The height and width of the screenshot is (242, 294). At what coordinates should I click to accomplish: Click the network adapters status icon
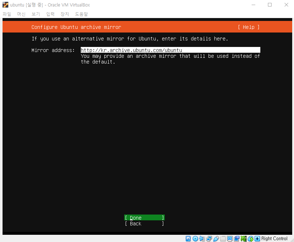coord(209,238)
